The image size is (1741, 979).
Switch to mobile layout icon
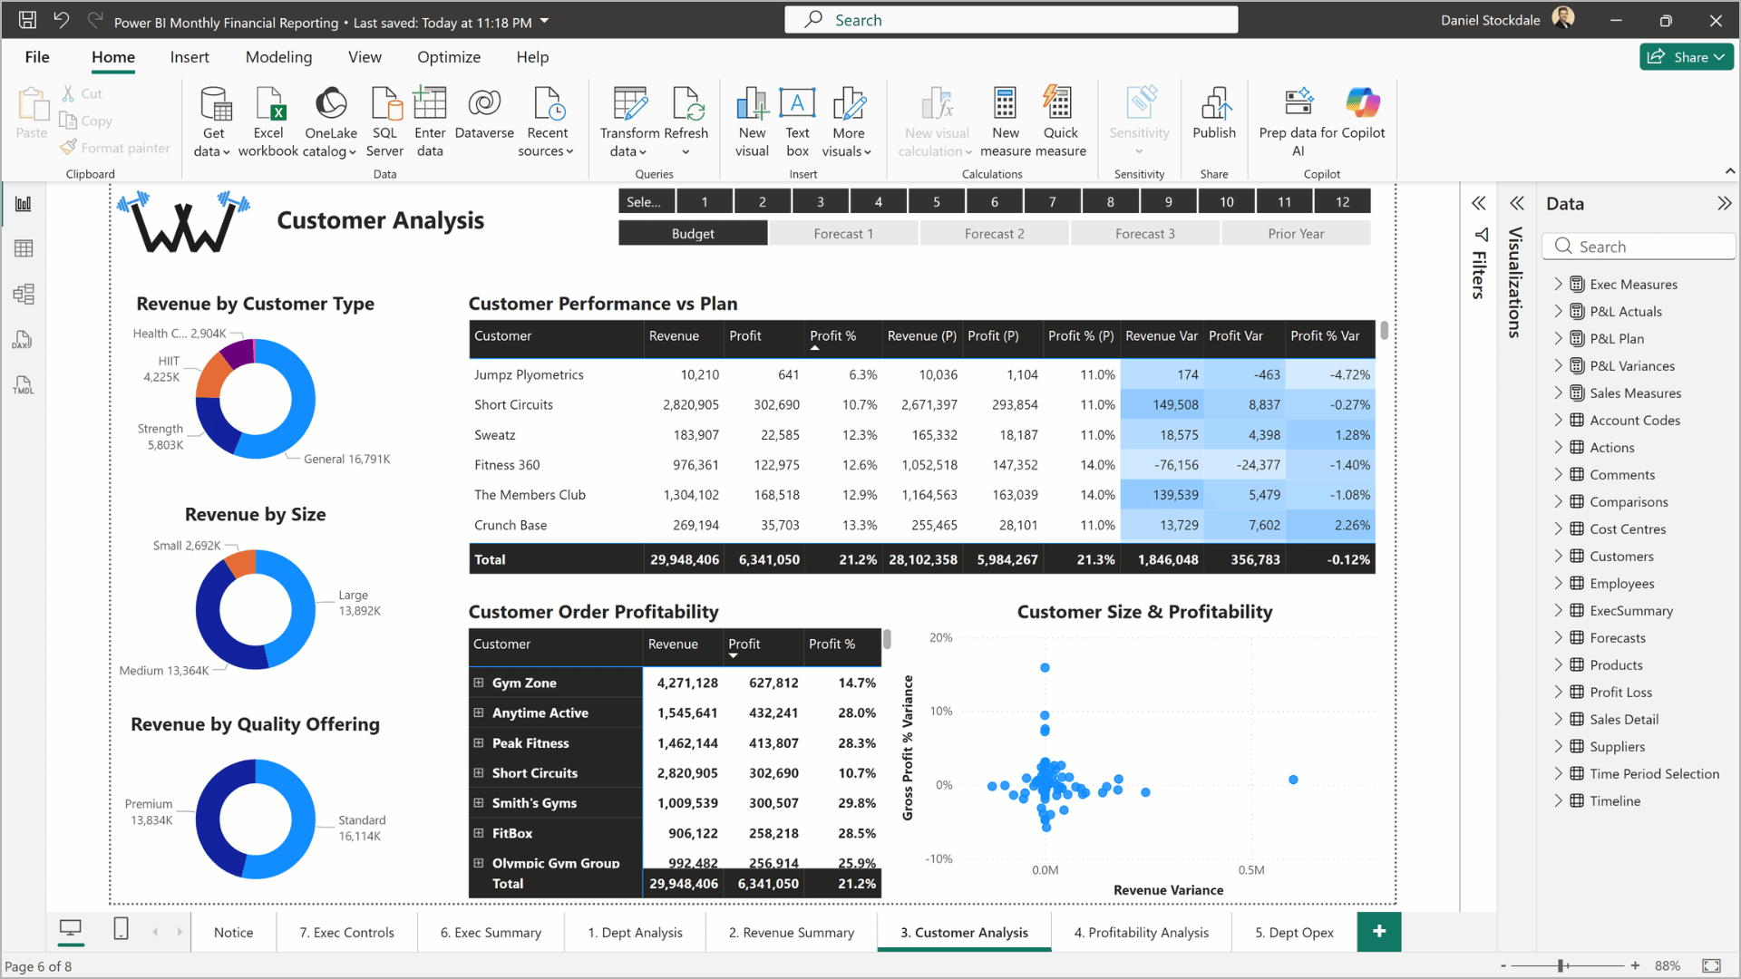(x=121, y=929)
